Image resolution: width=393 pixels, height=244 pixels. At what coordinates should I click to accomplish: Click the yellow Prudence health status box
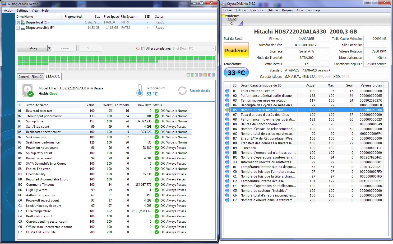point(236,50)
